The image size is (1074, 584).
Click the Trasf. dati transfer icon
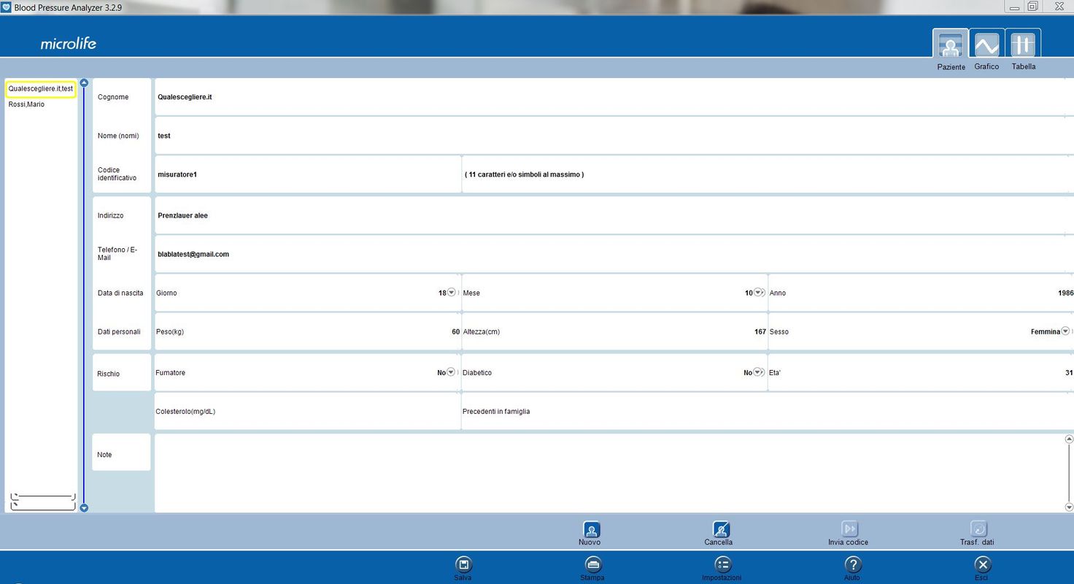978,530
